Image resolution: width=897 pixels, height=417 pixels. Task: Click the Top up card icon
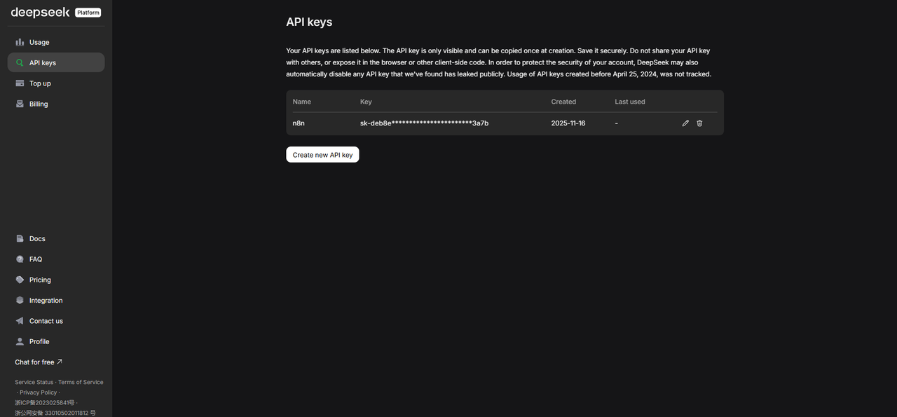(x=20, y=83)
